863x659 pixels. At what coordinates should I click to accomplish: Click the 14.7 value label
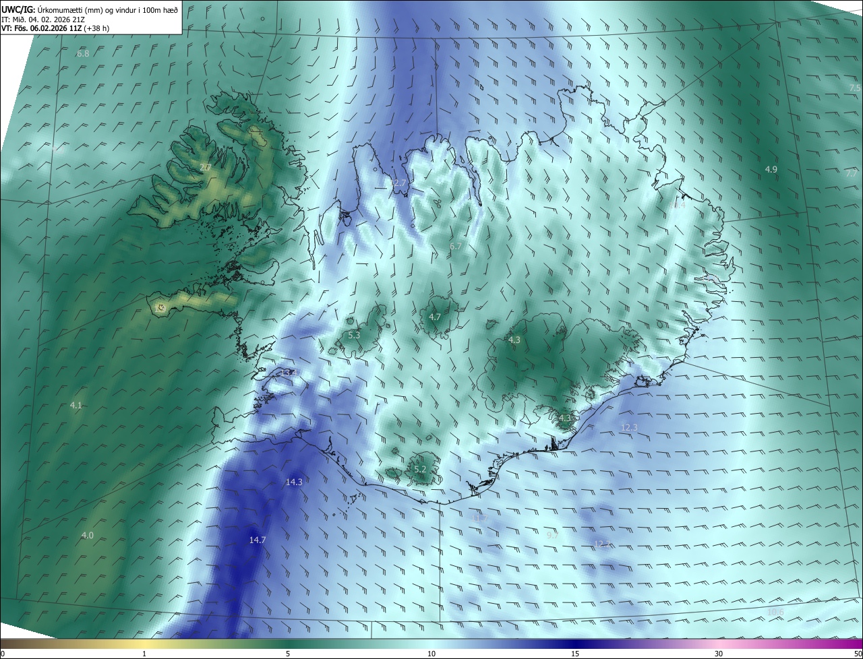(x=258, y=540)
